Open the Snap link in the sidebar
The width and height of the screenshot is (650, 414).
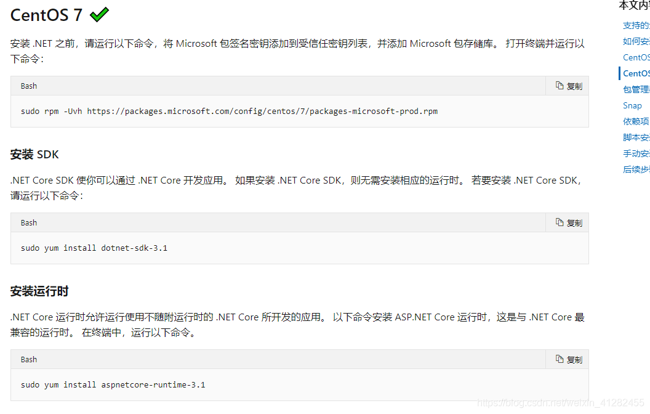(x=632, y=106)
